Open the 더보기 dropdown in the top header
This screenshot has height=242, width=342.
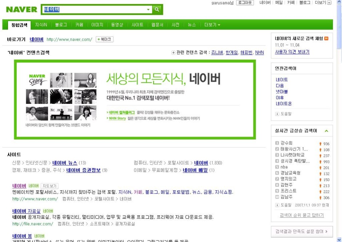323,3
